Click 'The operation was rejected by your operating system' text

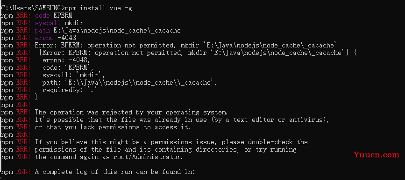click(x=131, y=113)
